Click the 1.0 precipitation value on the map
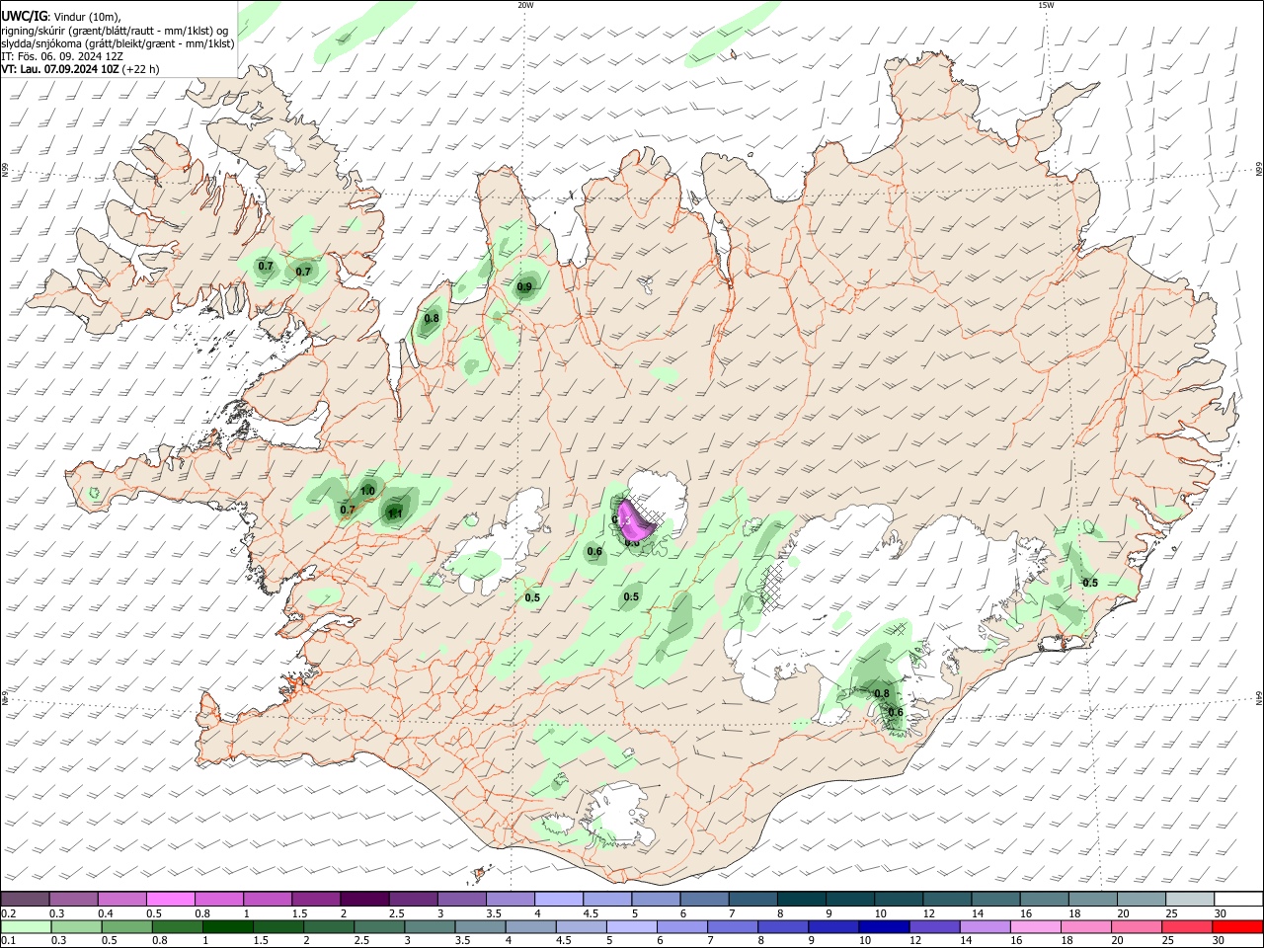This screenshot has height=948, width=1264. 367,491
